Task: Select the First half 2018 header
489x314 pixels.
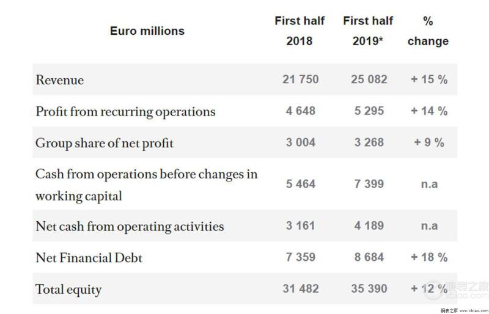Action: point(300,31)
